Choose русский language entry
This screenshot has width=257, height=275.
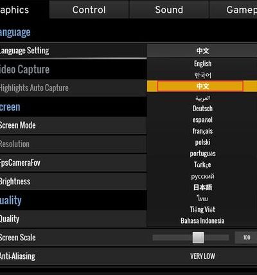(202, 176)
